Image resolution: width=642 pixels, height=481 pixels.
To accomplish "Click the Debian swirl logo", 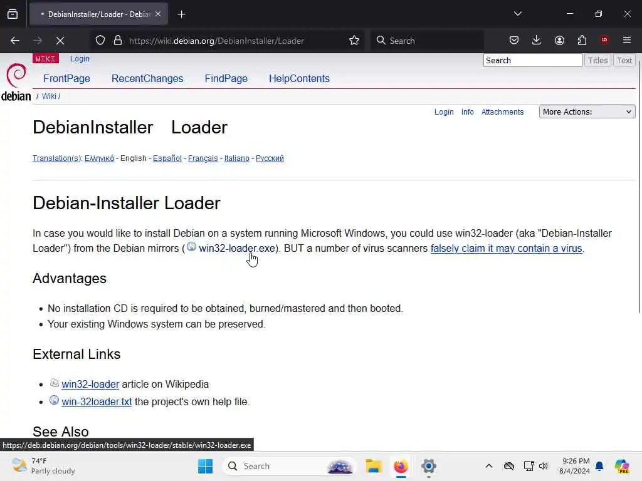I will [x=16, y=75].
